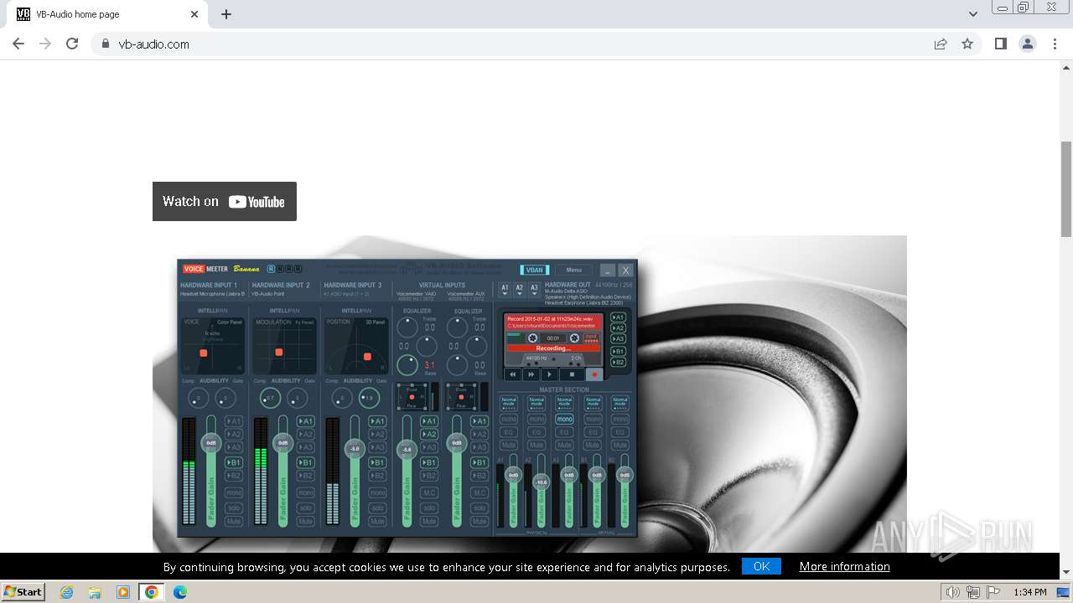The height and width of the screenshot is (603, 1073).
Task: Route recorder to B1 output
Action: 618,351
